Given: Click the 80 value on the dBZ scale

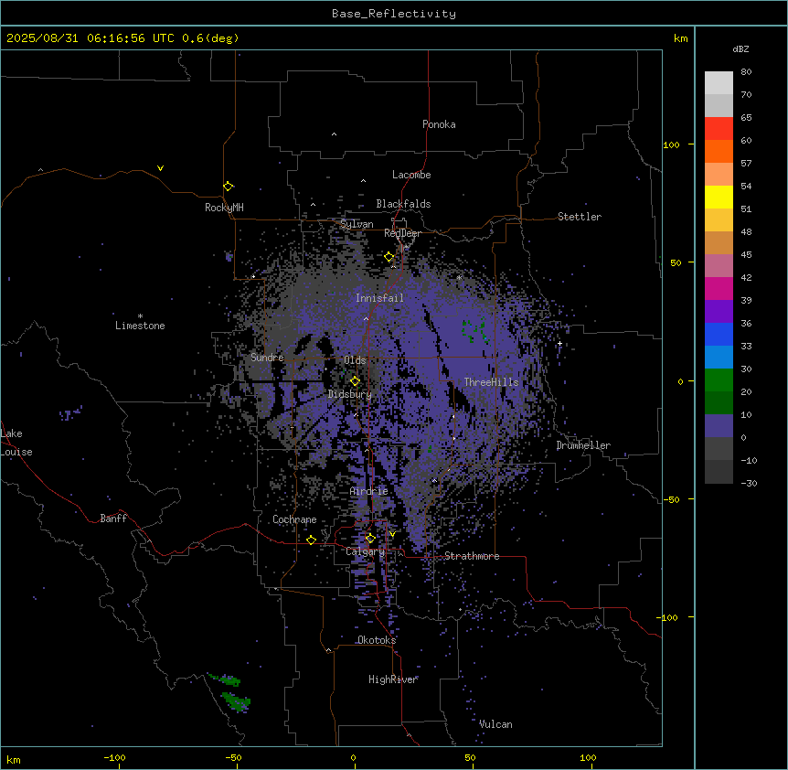Looking at the screenshot, I should (746, 72).
